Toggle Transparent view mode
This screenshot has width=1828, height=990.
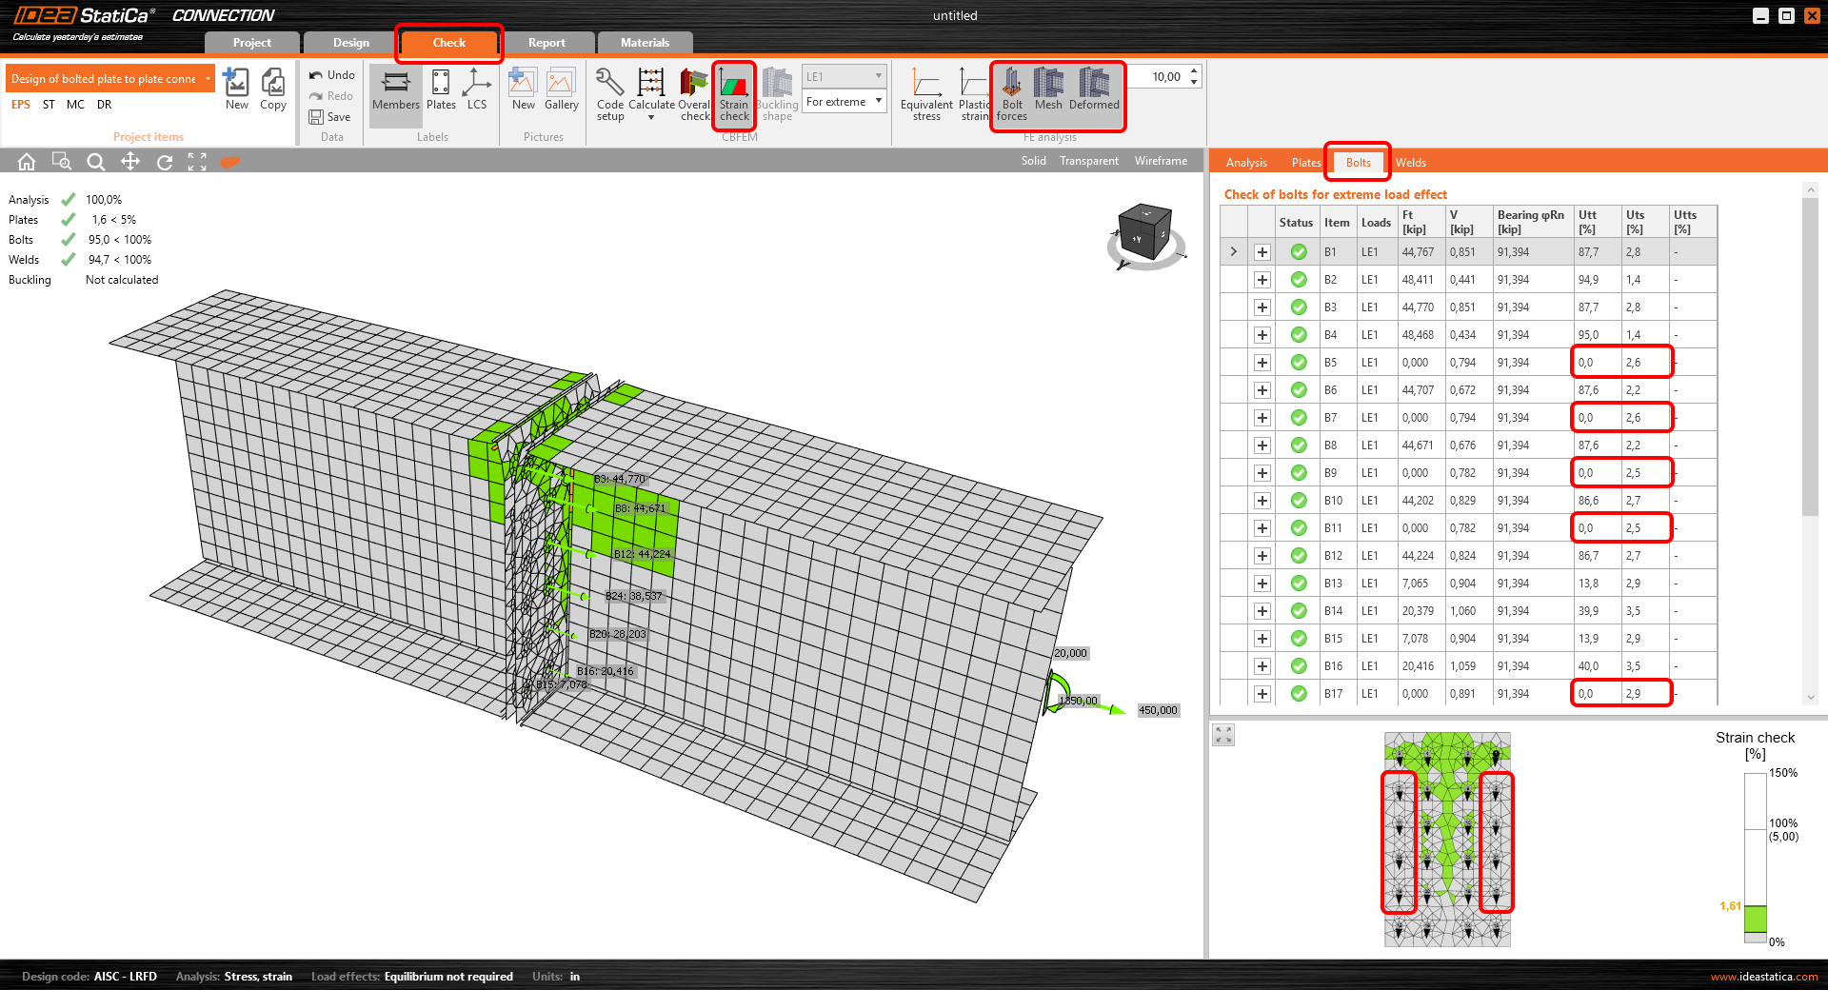(x=1088, y=160)
